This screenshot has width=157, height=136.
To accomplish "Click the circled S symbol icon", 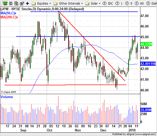I will click(x=104, y=3).
